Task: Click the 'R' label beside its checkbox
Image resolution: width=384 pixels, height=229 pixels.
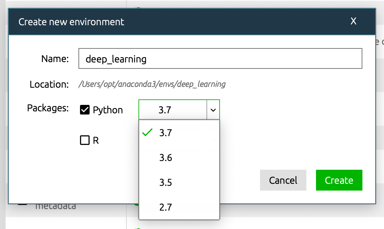Action: click(96, 141)
